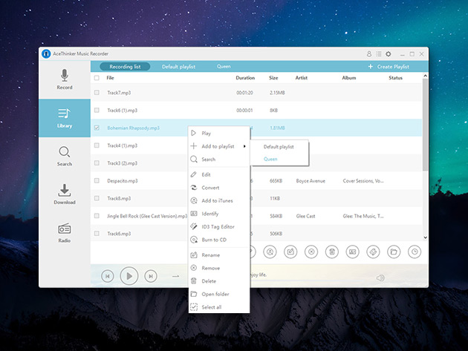Open the list menu icon in the title bar
The width and height of the screenshot is (468, 351).
click(378, 54)
